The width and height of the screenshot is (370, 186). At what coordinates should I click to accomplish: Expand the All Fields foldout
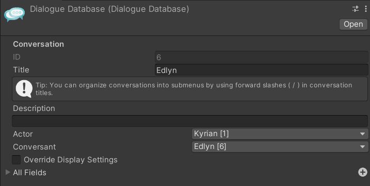(8, 172)
